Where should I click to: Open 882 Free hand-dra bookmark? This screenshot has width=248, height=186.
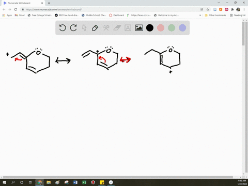[x=67, y=15]
